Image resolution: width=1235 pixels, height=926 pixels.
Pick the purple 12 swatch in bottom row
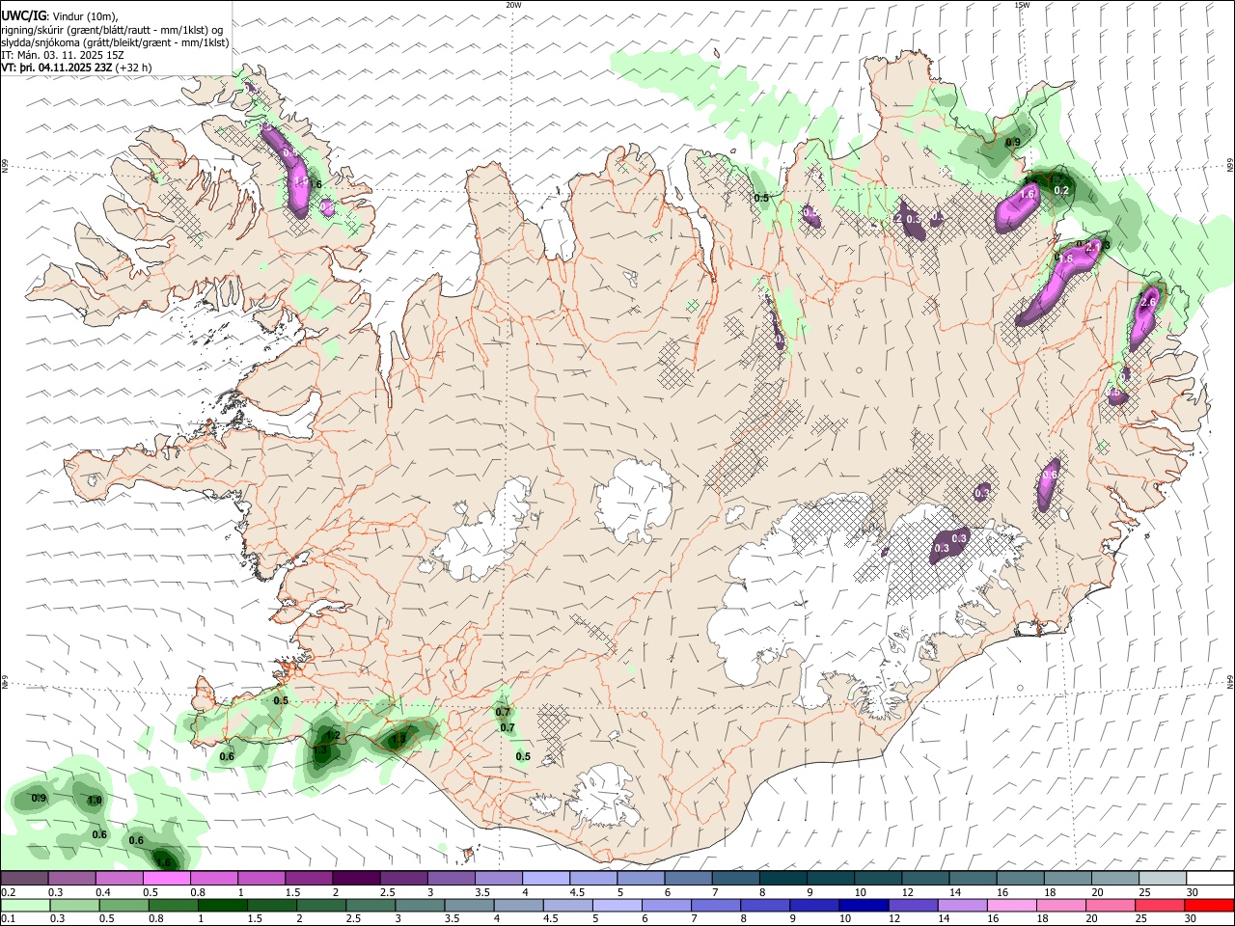point(914,906)
